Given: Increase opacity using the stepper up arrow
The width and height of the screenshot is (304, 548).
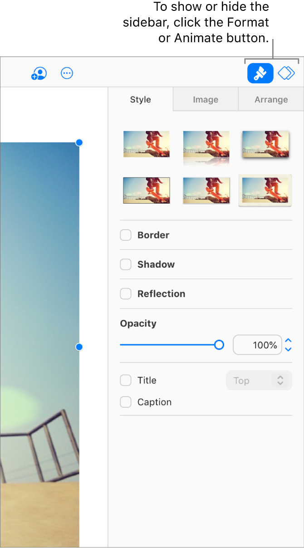Looking at the screenshot, I should coord(288,342).
